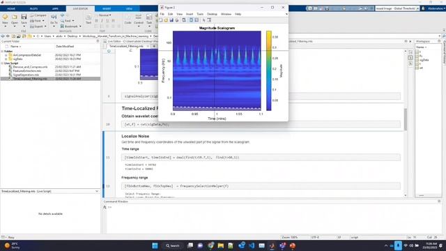
Task: Collapse the Live Script group
Action: click(x=2, y=63)
